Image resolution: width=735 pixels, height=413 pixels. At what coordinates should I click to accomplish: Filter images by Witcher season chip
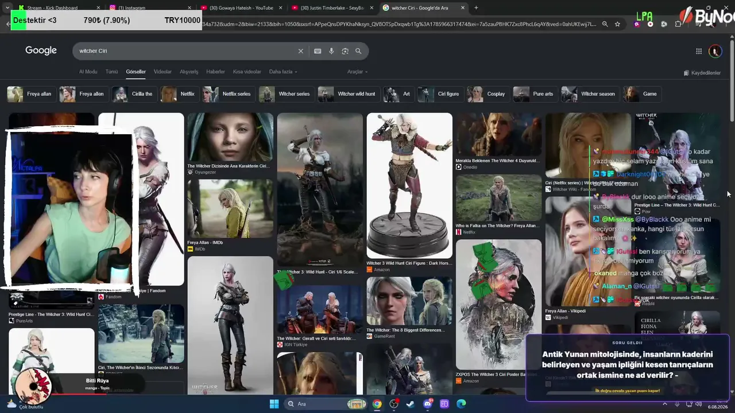point(590,94)
